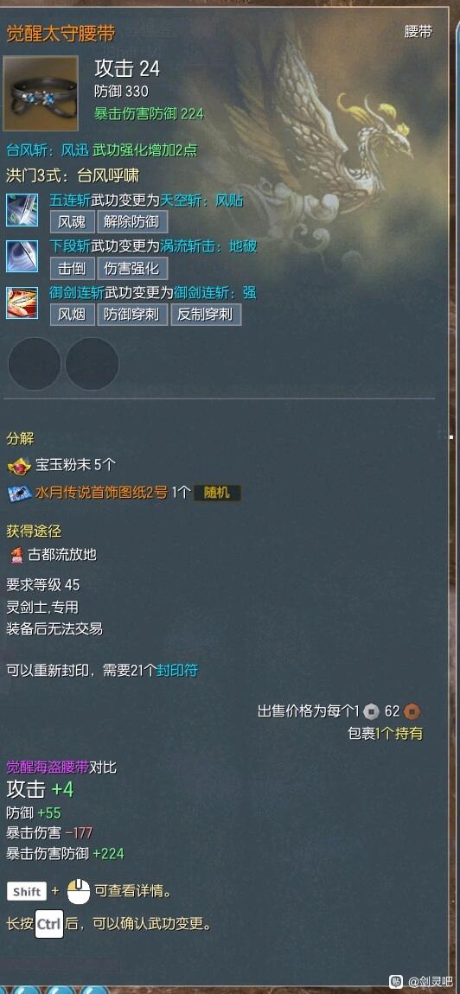The image size is (460, 994).
Task: Click the 御剑连斩 skill icon
Action: pos(22,303)
